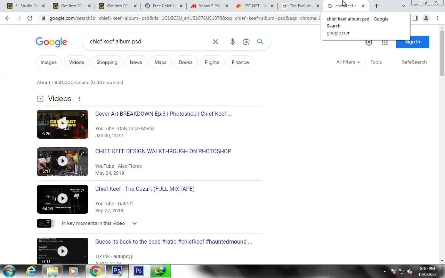445x278 pixels.
Task: Open SafeSearch settings
Action: (414, 62)
